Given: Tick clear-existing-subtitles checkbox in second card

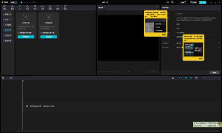Looking at the screenshot, I should pos(41,33).
